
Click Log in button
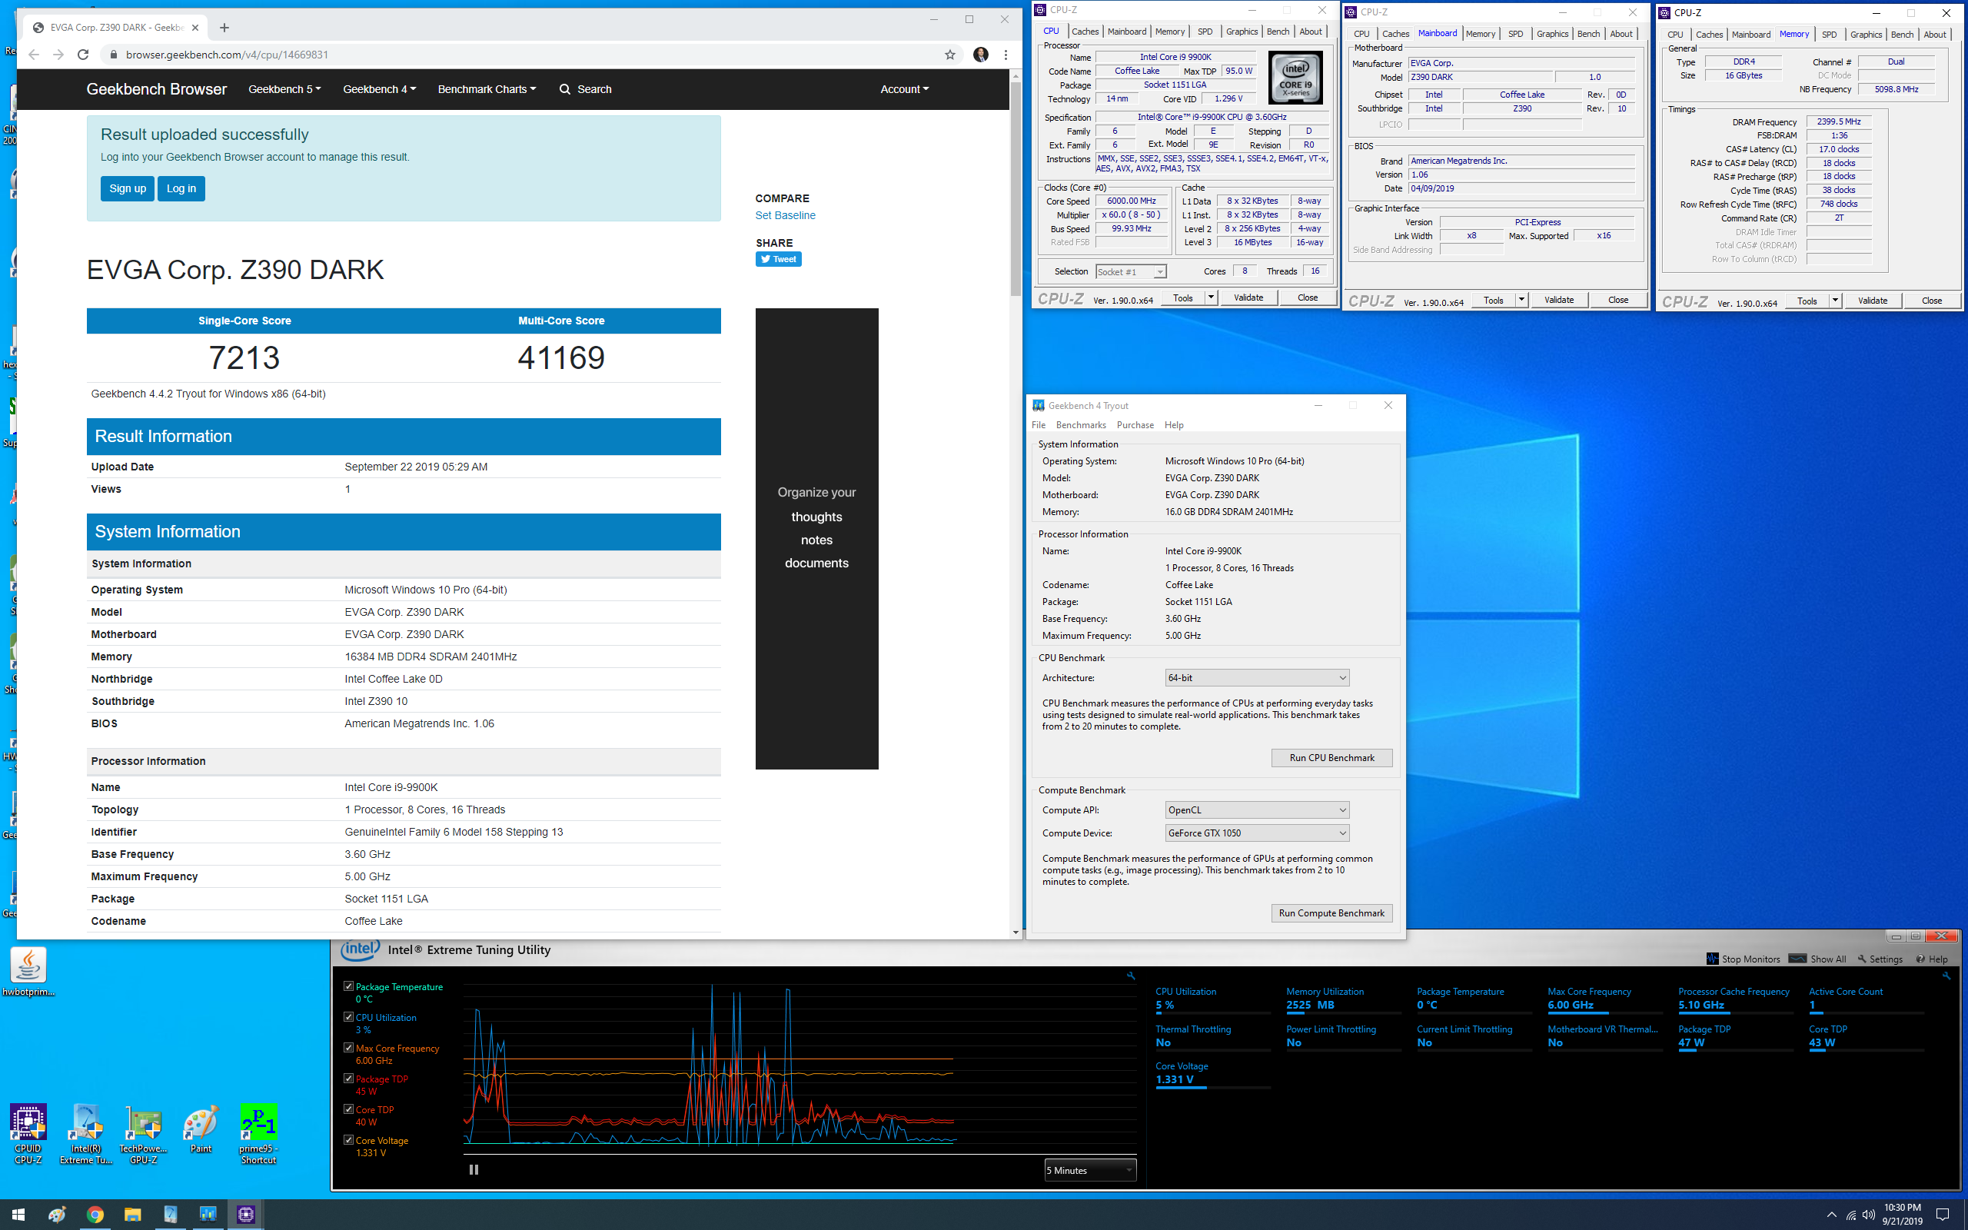181,189
